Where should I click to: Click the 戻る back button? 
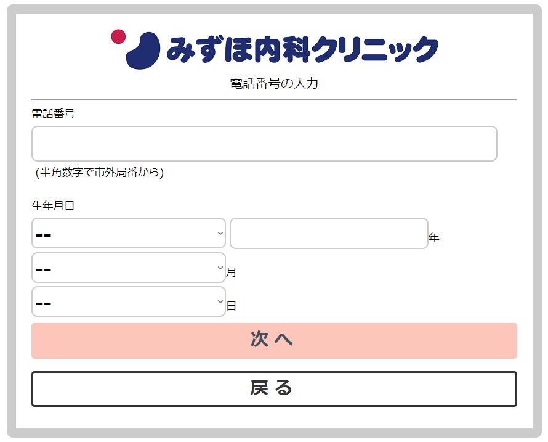pos(275,389)
